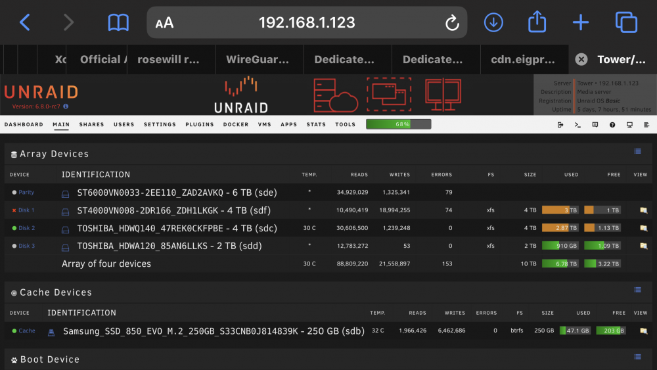Click the UNRAID logo at top left
657x370 pixels.
(x=41, y=92)
